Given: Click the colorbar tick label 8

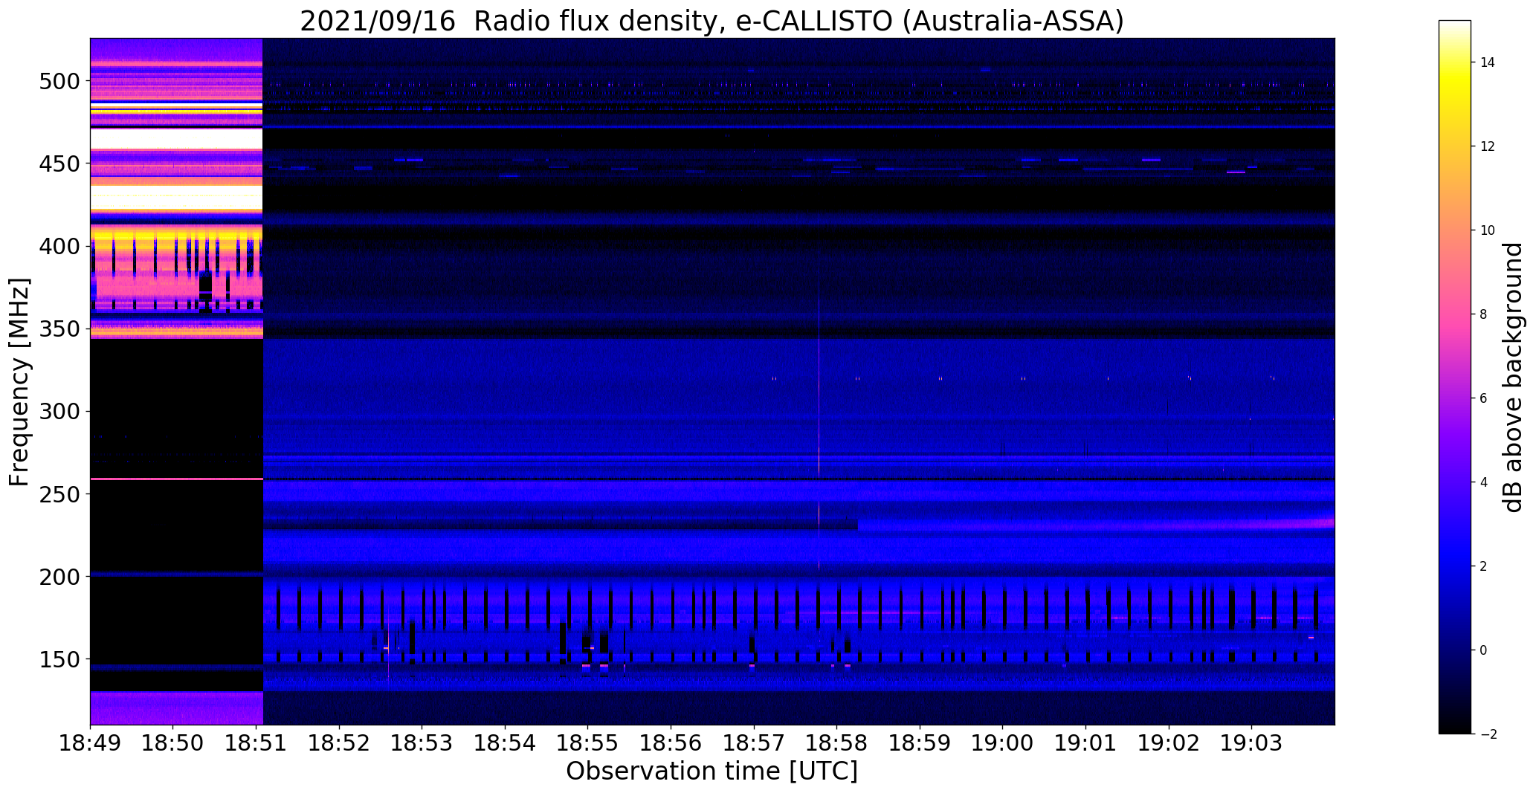Looking at the screenshot, I should (x=1484, y=314).
